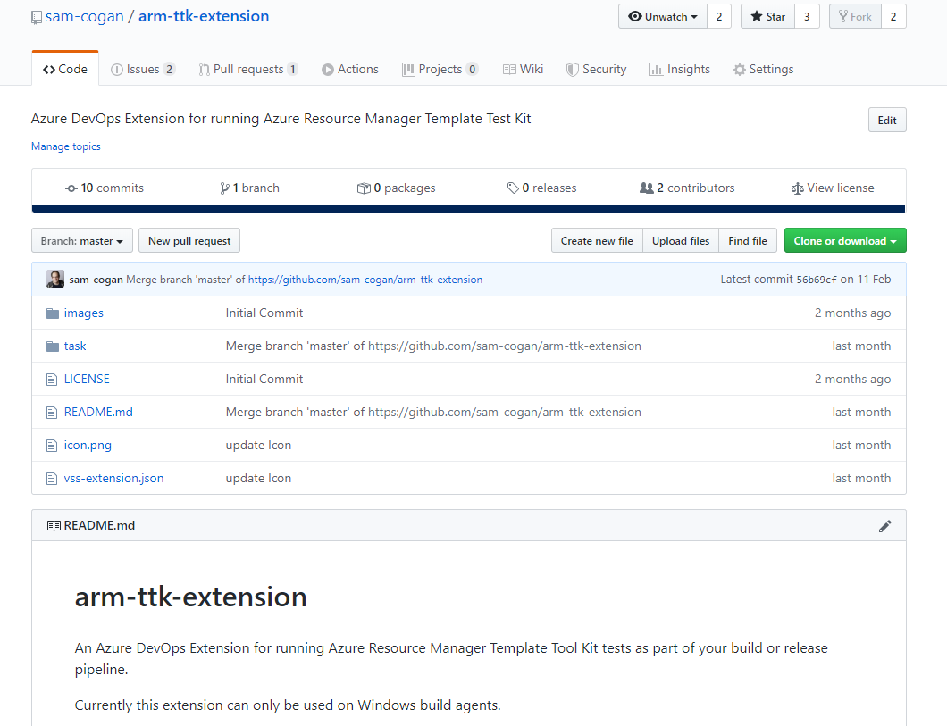This screenshot has width=947, height=726.
Task: Open the Unwatch notifications dropdown
Action: coord(663,17)
